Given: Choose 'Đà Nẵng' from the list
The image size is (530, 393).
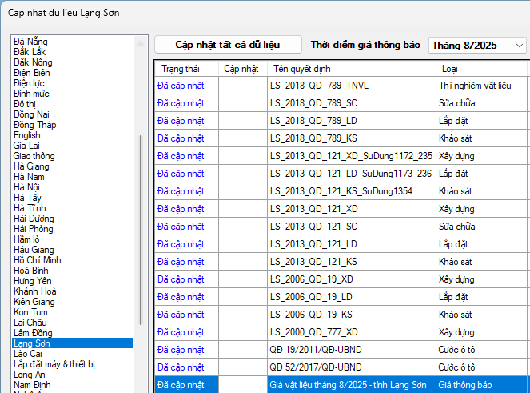Looking at the screenshot, I should (x=30, y=42).
